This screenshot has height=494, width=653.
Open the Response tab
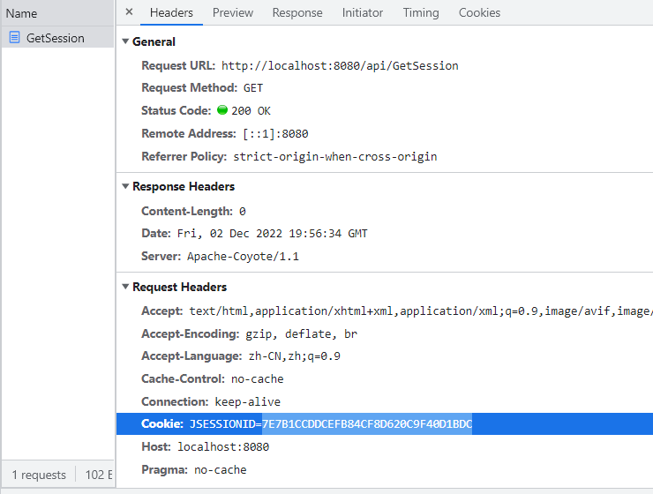coord(297,12)
